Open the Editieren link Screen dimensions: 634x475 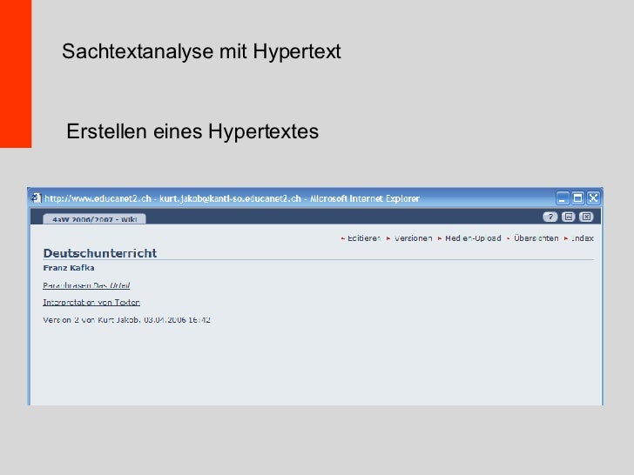[364, 238]
